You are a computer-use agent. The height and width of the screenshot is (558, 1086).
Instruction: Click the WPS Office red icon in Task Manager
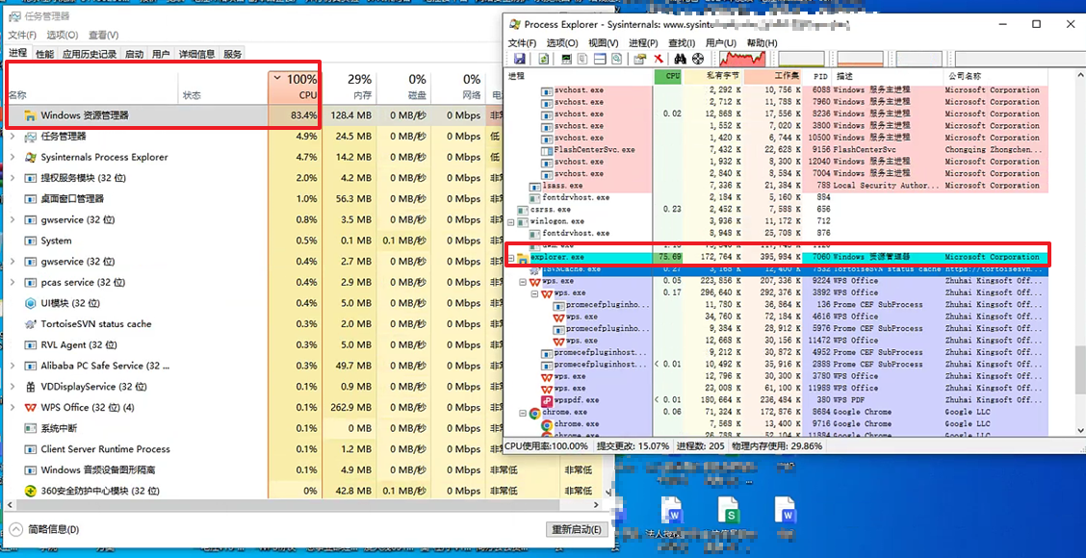(x=30, y=407)
